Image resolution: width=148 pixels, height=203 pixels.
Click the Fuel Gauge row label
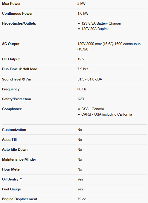[x=11, y=189]
